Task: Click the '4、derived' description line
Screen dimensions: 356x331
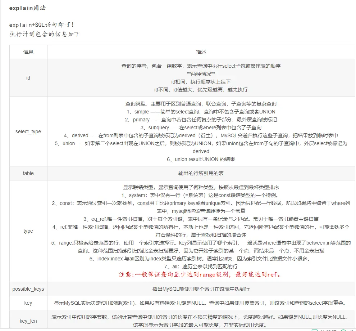Action: point(201,136)
